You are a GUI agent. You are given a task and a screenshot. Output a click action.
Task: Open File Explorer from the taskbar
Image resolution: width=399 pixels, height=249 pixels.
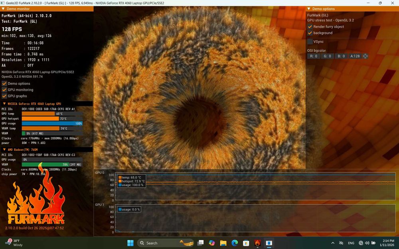223,243
